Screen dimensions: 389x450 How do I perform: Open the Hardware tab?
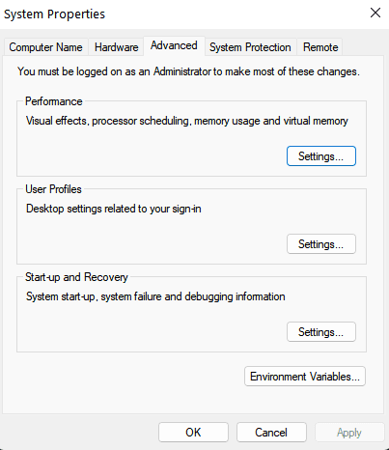coord(116,47)
